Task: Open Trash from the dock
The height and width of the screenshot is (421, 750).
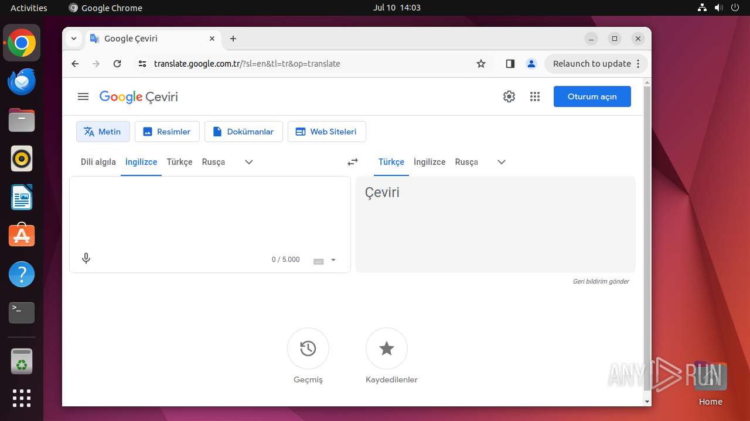Action: point(22,361)
